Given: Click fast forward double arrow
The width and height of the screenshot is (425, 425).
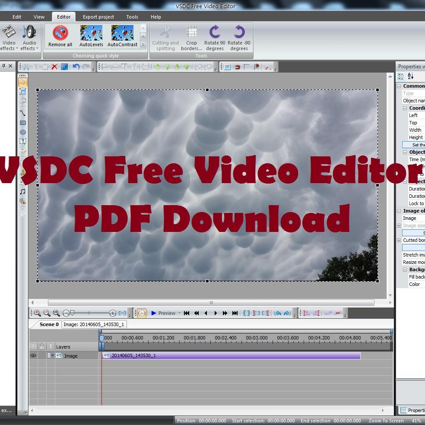Looking at the screenshot, I should [225, 313].
